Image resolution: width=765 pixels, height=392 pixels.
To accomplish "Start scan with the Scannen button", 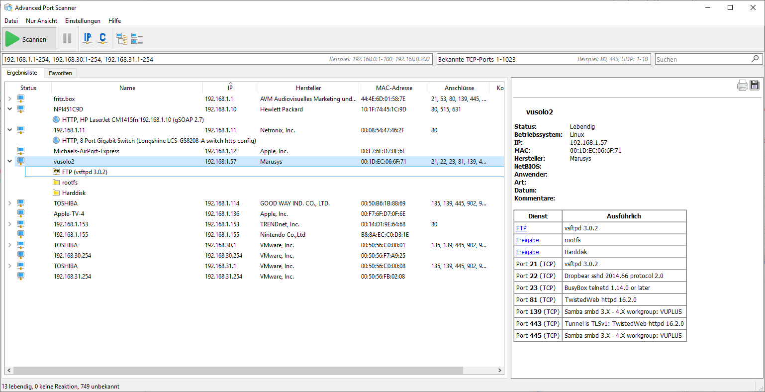I will click(x=29, y=39).
